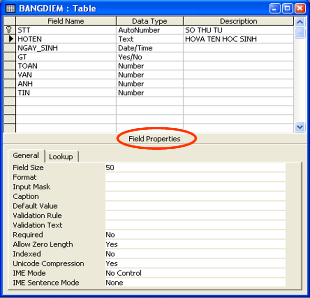This screenshot has height=298, width=310.
Task: Close the BANGDIEM table window
Action: [300, 9]
